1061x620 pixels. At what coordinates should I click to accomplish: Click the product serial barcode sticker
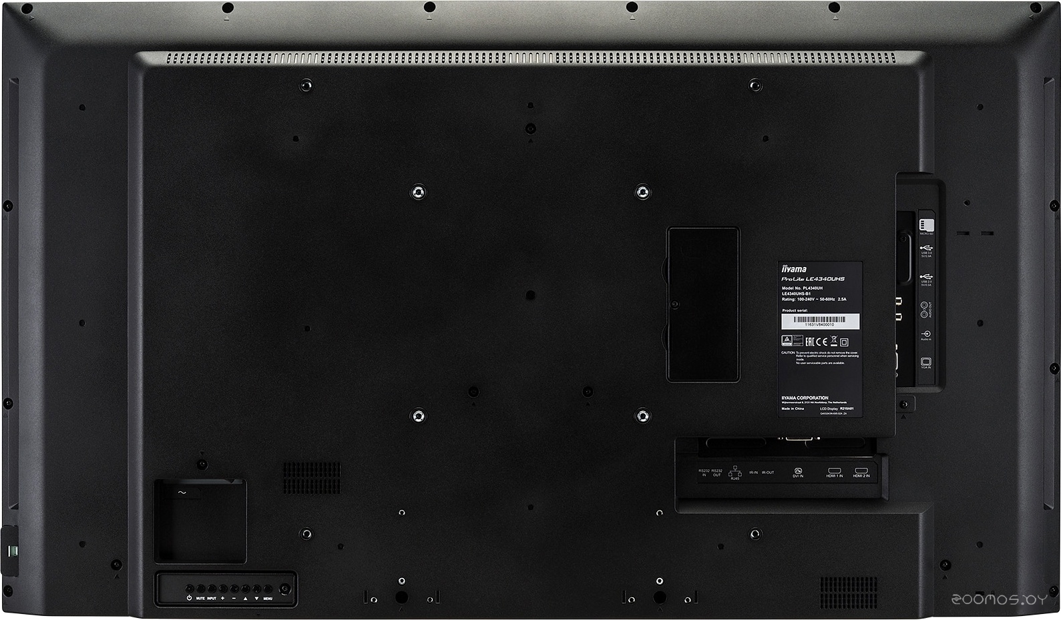(820, 321)
